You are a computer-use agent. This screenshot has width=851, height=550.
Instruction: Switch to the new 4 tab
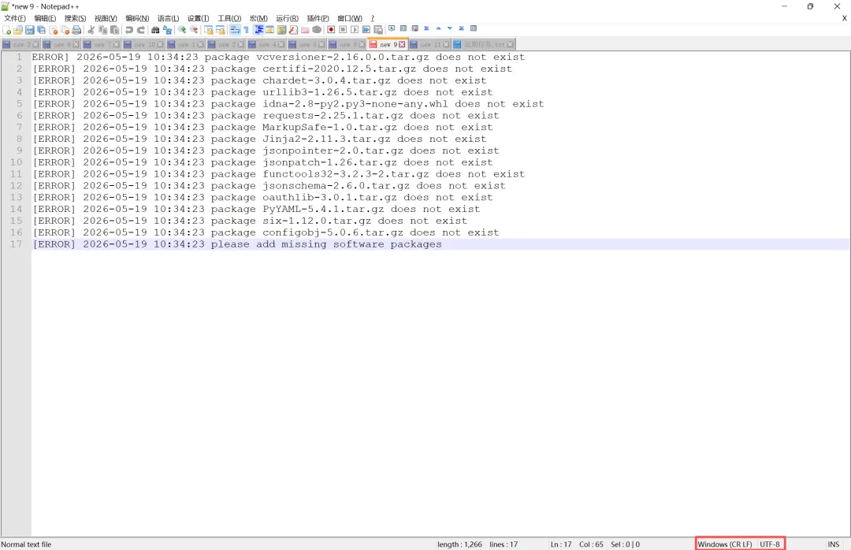[x=266, y=45]
